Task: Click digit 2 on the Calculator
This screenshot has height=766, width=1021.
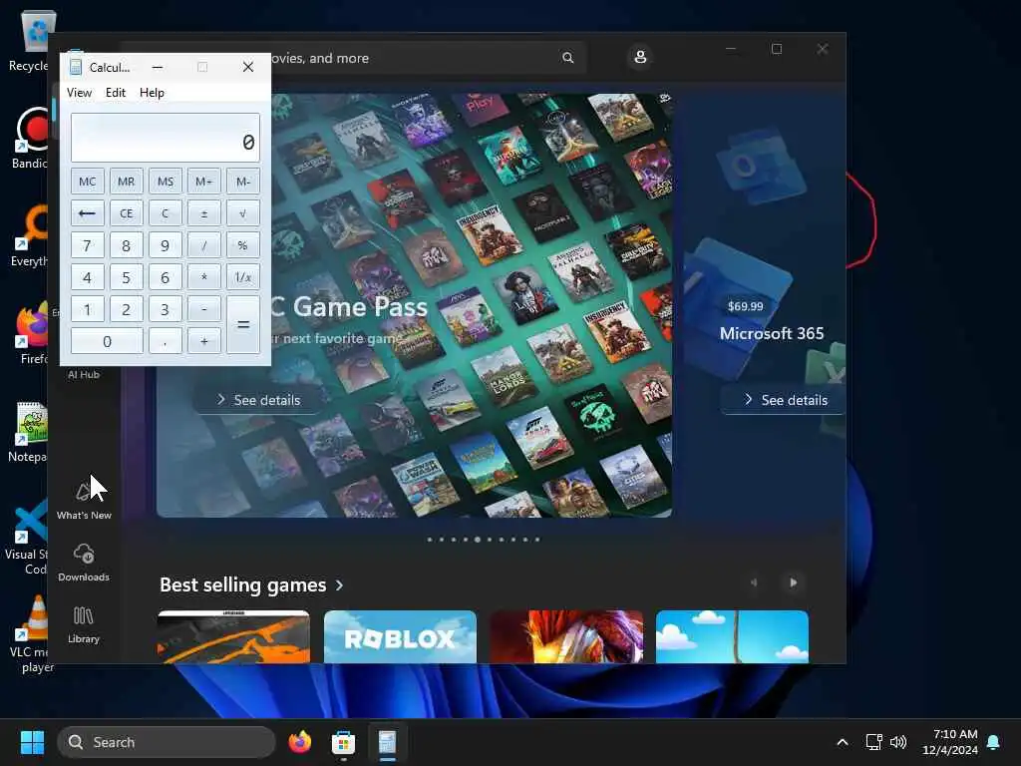Action: [x=127, y=309]
